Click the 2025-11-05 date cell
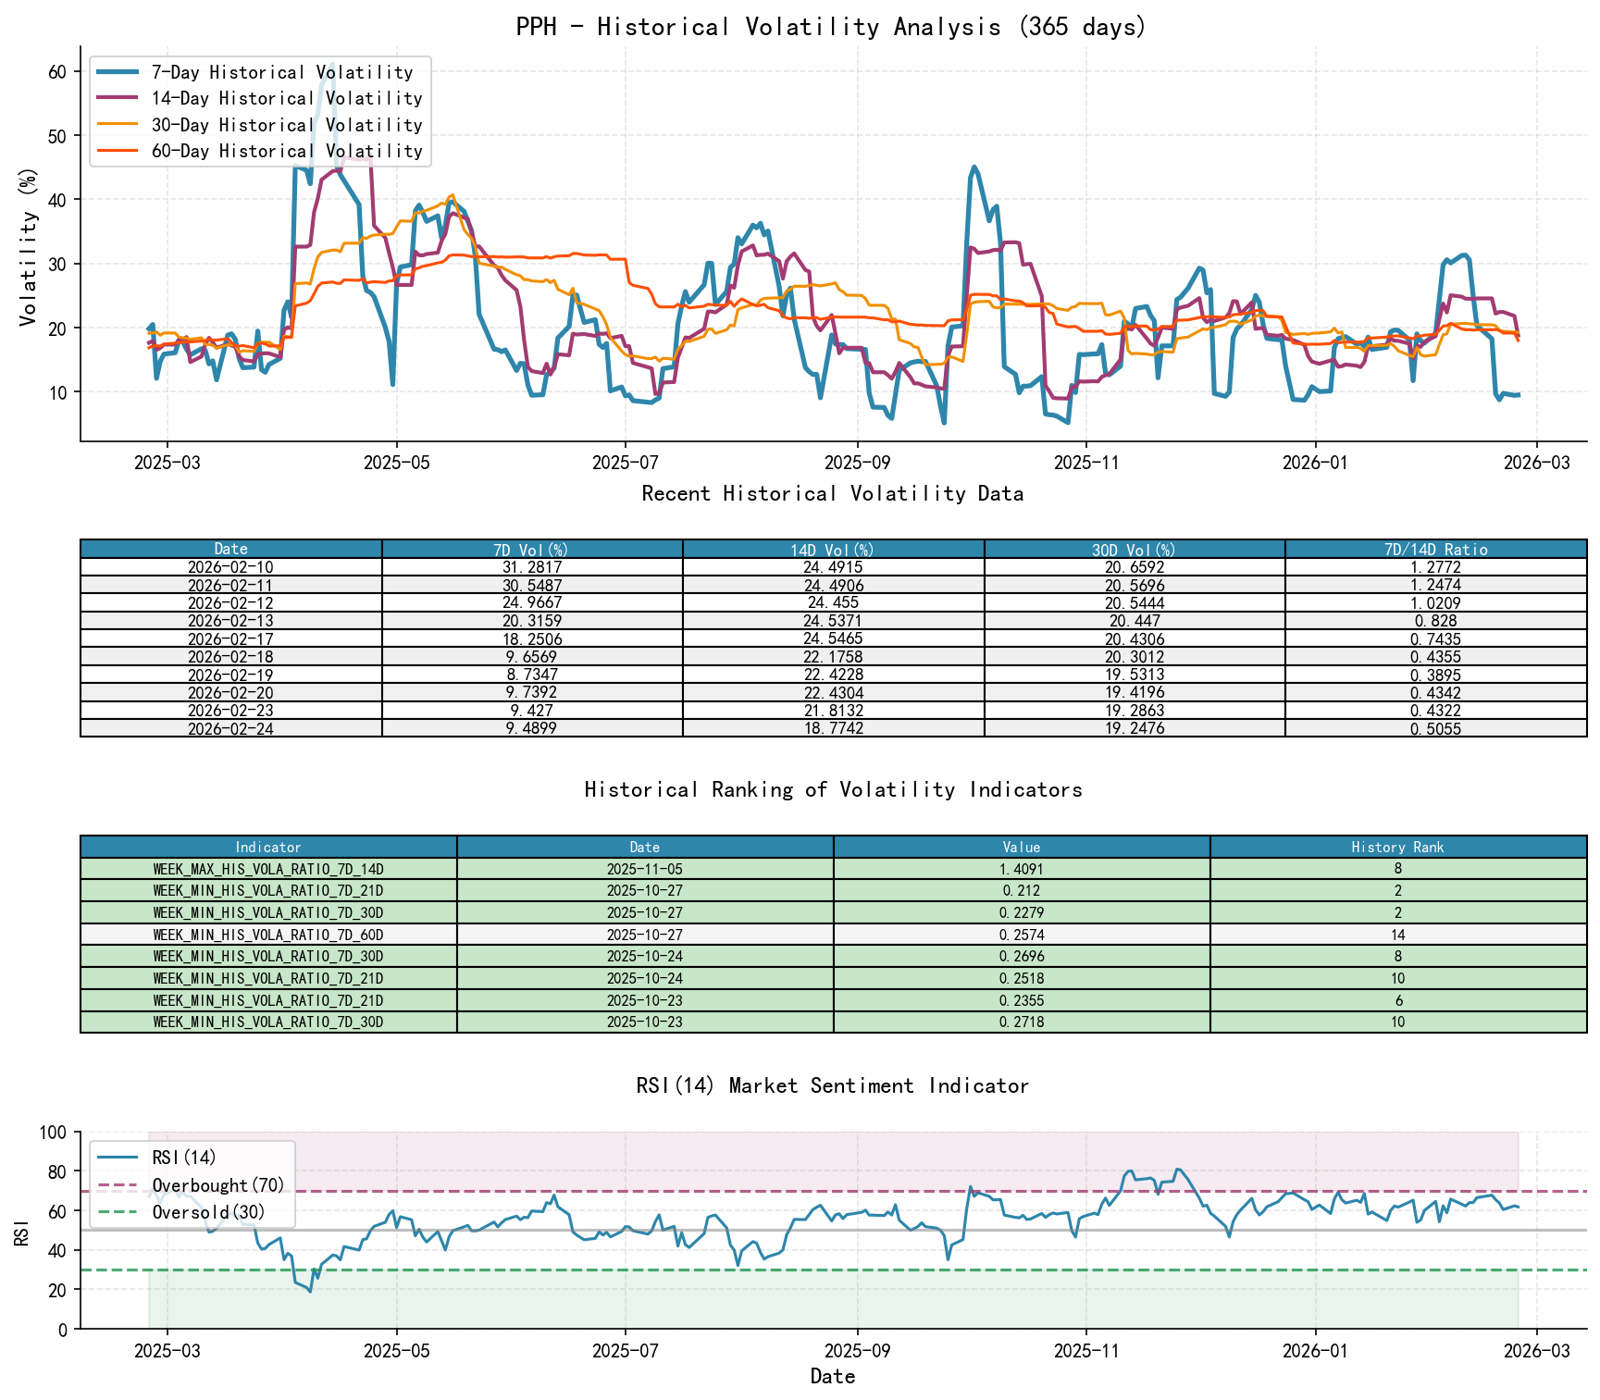 [644, 870]
